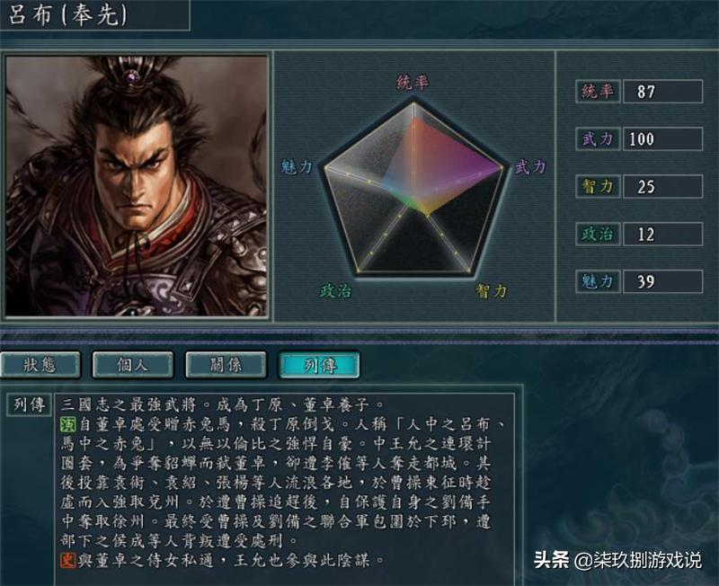Open the highlighted 列傳 biography tab
Screen dimensions: 719x586
point(319,365)
